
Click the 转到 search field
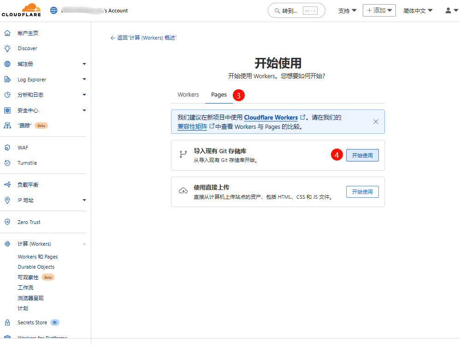click(x=296, y=11)
